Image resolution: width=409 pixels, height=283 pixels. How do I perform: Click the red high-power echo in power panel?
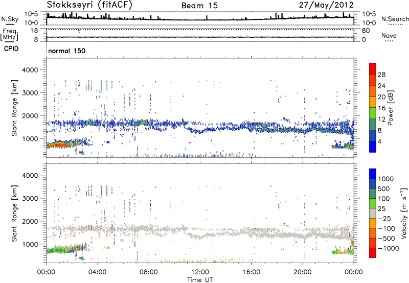tap(60, 145)
